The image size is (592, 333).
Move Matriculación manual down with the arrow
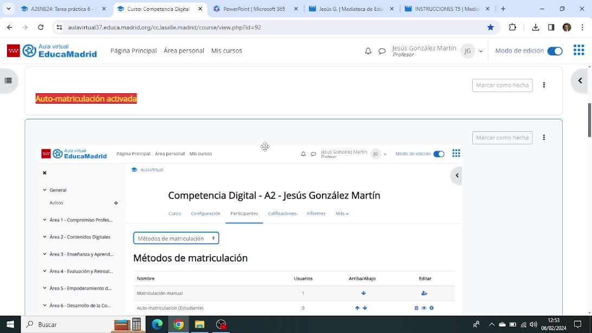coord(364,293)
